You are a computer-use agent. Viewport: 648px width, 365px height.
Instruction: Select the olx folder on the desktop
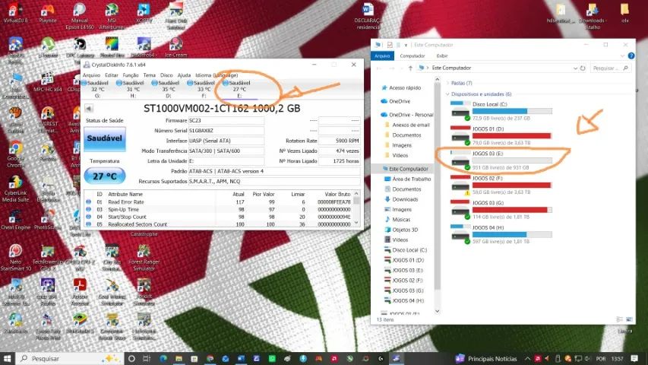click(625, 12)
